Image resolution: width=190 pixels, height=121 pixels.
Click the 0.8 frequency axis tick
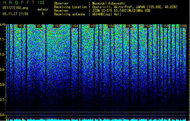(3, 85)
